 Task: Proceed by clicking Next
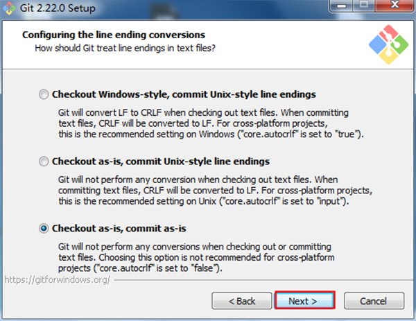click(305, 300)
